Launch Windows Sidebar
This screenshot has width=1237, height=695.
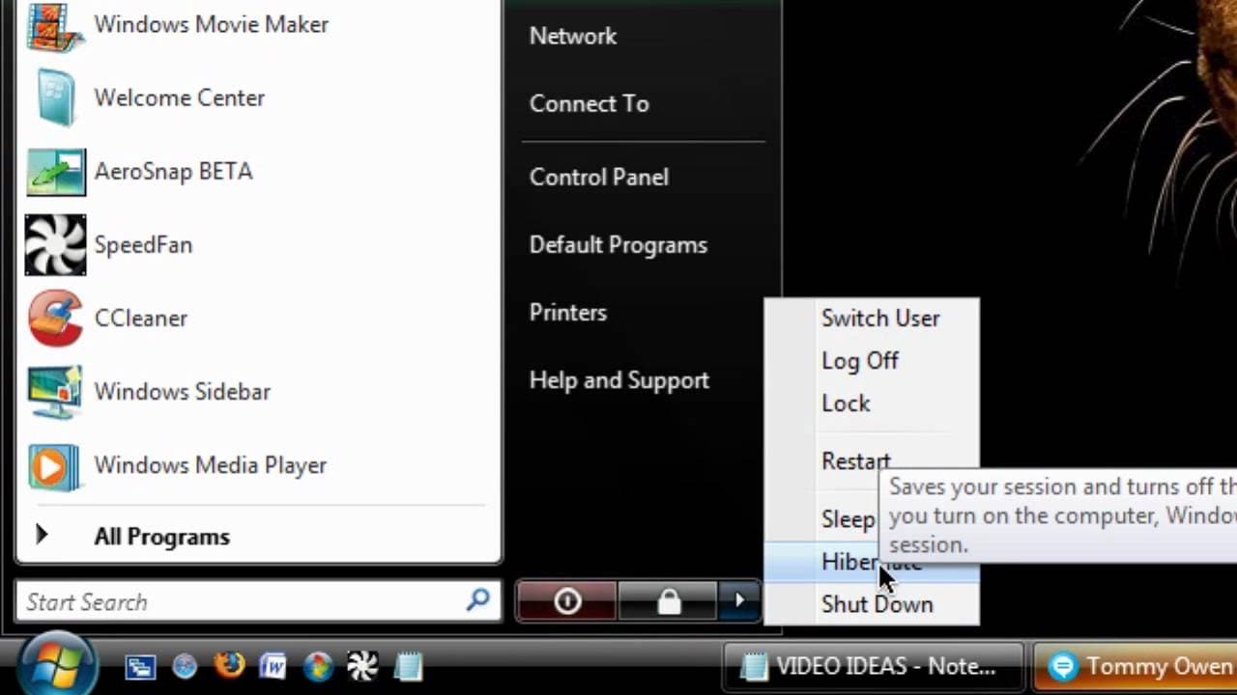(182, 391)
